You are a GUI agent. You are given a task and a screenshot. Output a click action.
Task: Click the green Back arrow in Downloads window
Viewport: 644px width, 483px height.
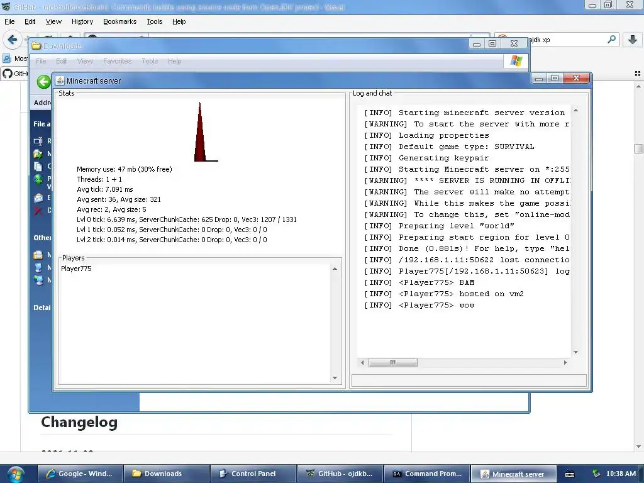43,82
